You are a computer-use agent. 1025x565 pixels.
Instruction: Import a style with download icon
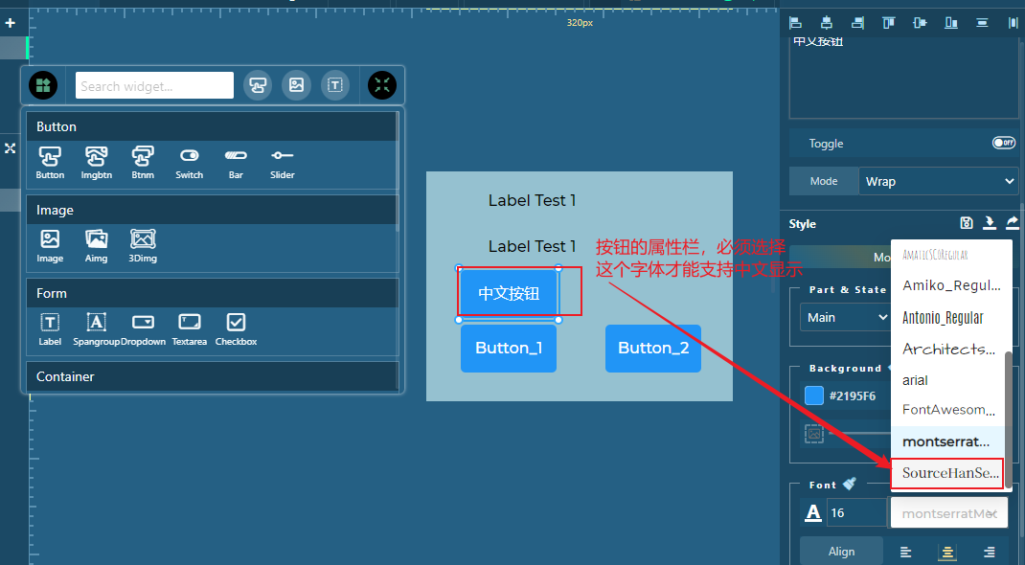(x=989, y=223)
